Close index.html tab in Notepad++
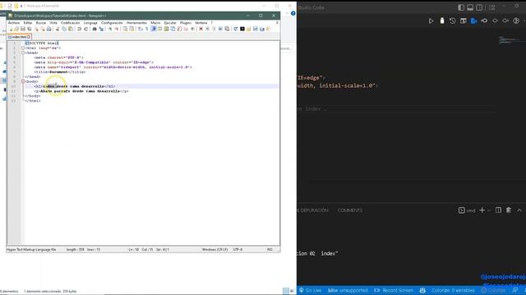The height and width of the screenshot is (295, 526). (29, 37)
